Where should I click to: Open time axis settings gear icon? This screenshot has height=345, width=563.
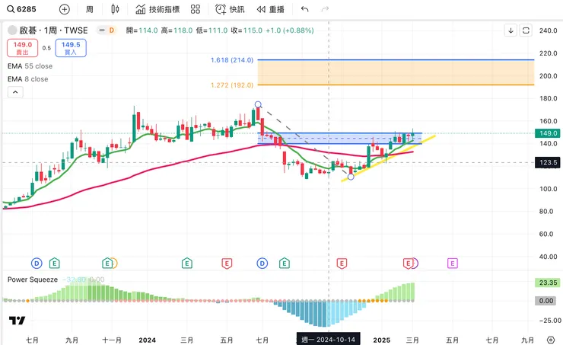coord(550,340)
